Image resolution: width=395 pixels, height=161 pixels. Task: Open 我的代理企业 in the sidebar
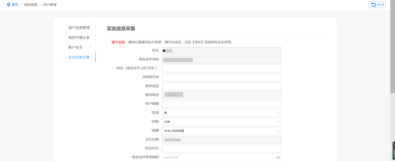(x=79, y=38)
